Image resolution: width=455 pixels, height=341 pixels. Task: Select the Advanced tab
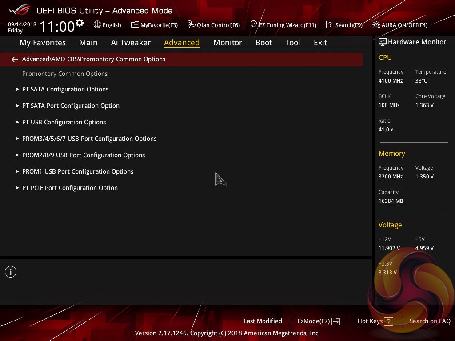tap(182, 43)
